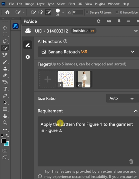
Task: Select the floral pattern thumbnail 1
Action: click(66, 79)
